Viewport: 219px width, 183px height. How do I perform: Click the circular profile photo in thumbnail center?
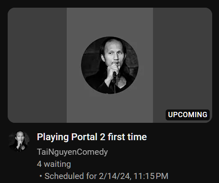point(110,65)
